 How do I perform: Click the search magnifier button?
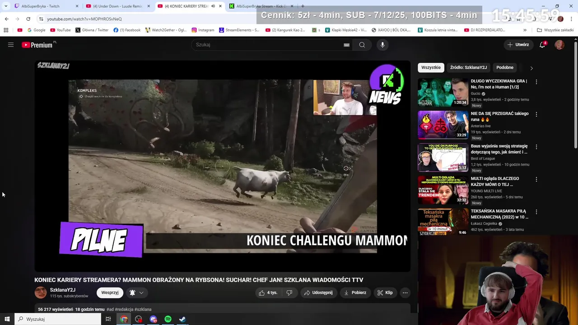362,45
